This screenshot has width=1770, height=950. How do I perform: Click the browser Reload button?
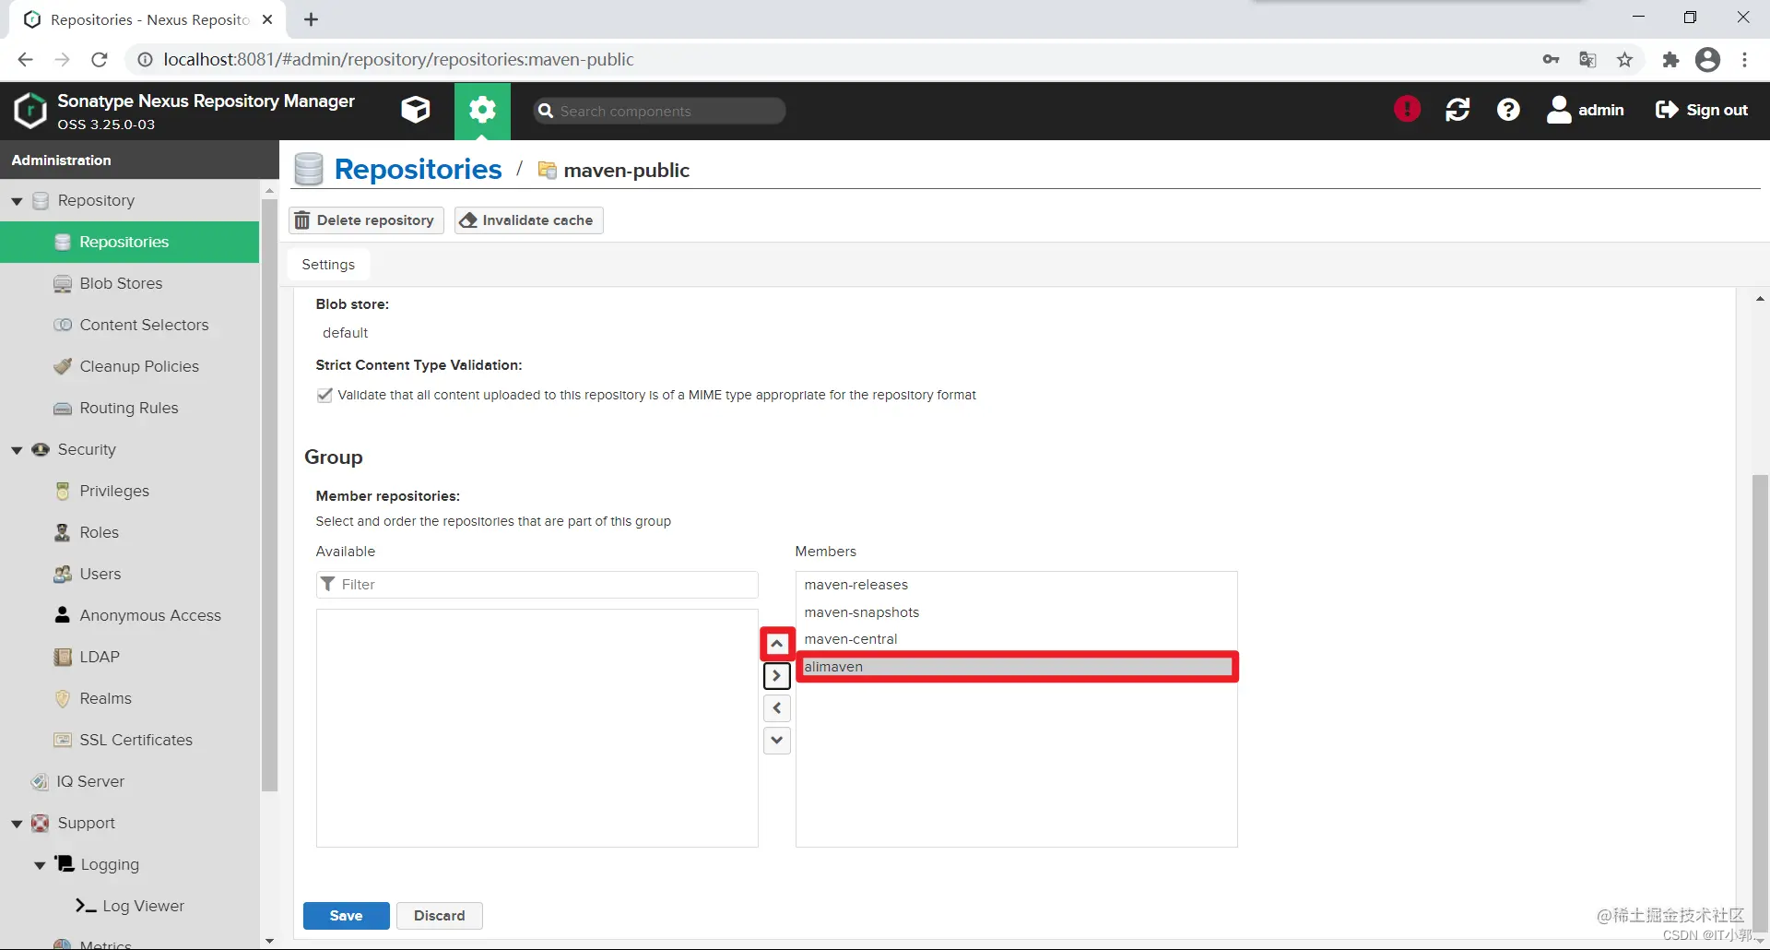coord(100,59)
